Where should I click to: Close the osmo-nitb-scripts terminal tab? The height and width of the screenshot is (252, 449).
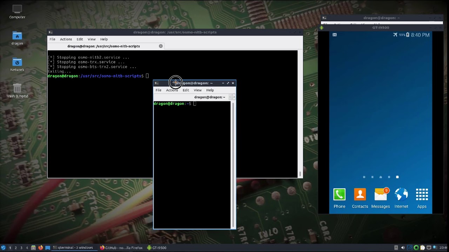pos(161,46)
